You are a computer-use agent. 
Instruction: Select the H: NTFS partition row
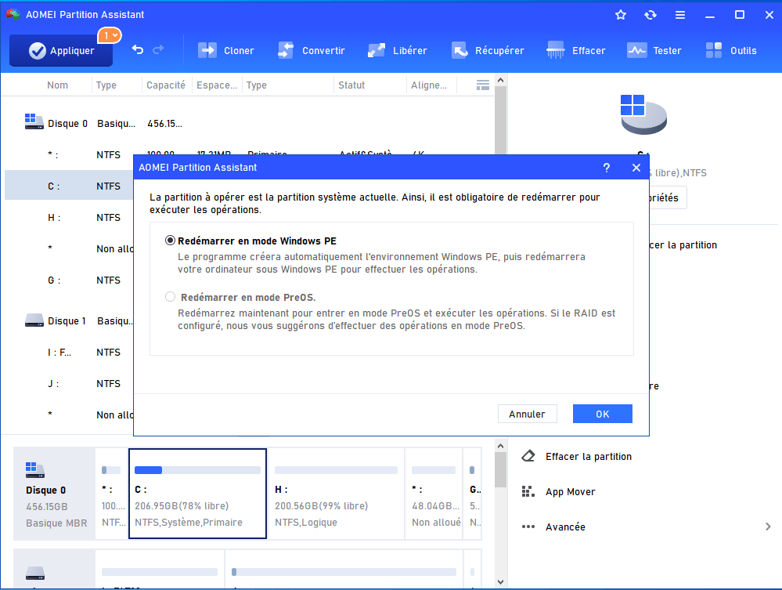coord(69,217)
